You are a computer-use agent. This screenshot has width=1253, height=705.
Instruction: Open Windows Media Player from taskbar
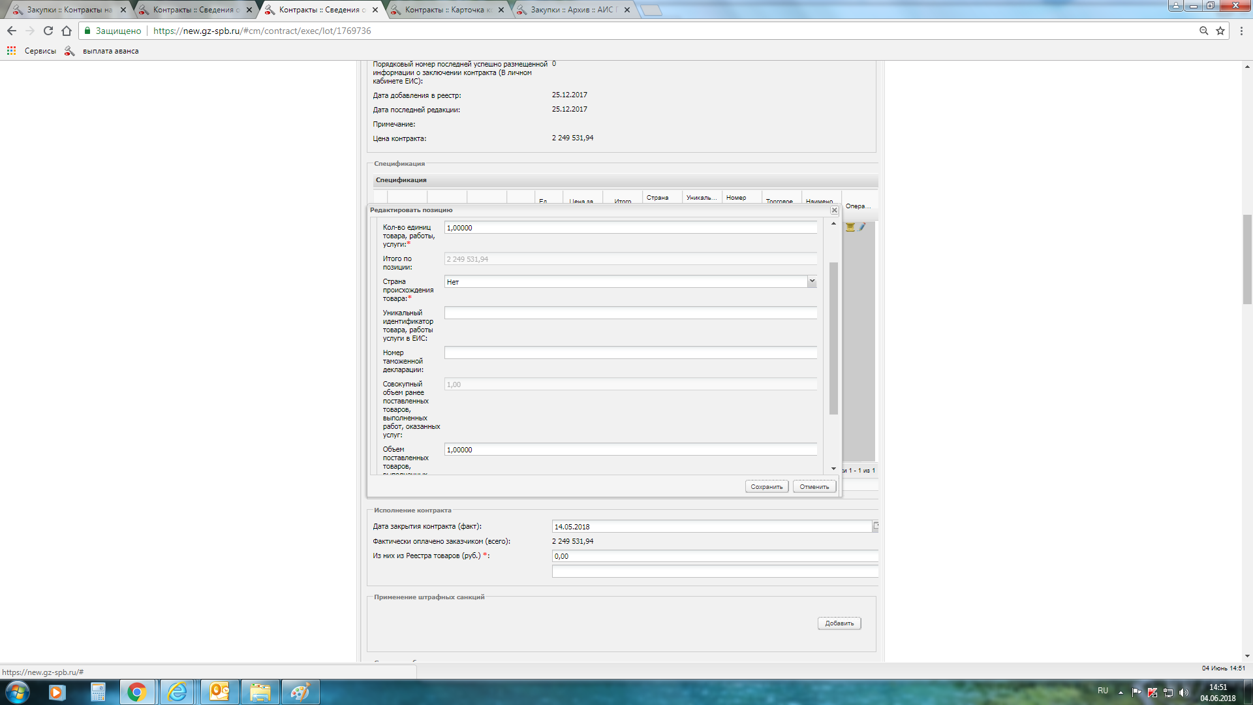click(x=57, y=692)
